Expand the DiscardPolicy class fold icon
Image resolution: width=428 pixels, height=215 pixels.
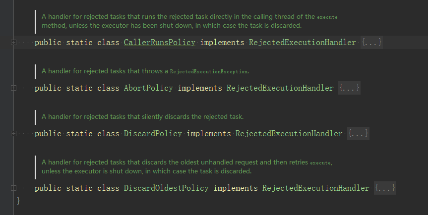pyautogui.click(x=13, y=133)
